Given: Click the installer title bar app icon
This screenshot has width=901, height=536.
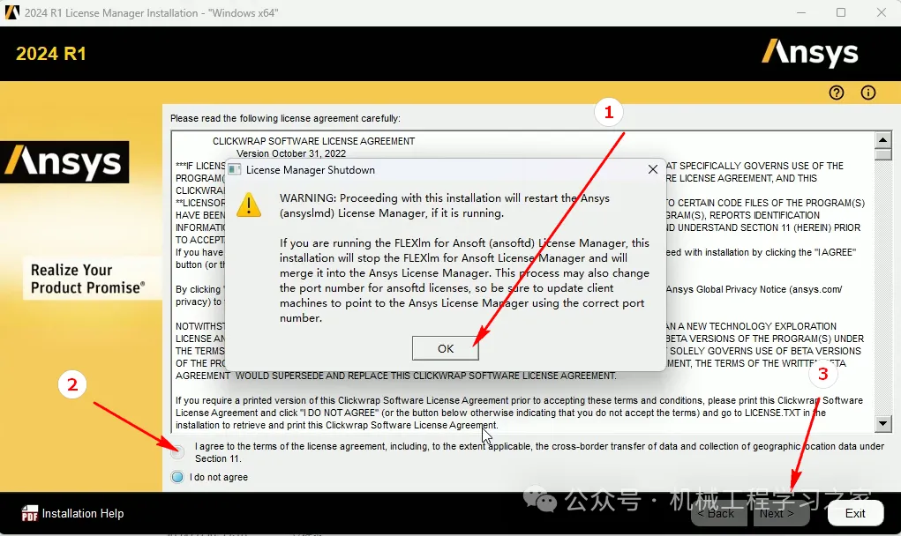Looking at the screenshot, I should (x=12, y=12).
